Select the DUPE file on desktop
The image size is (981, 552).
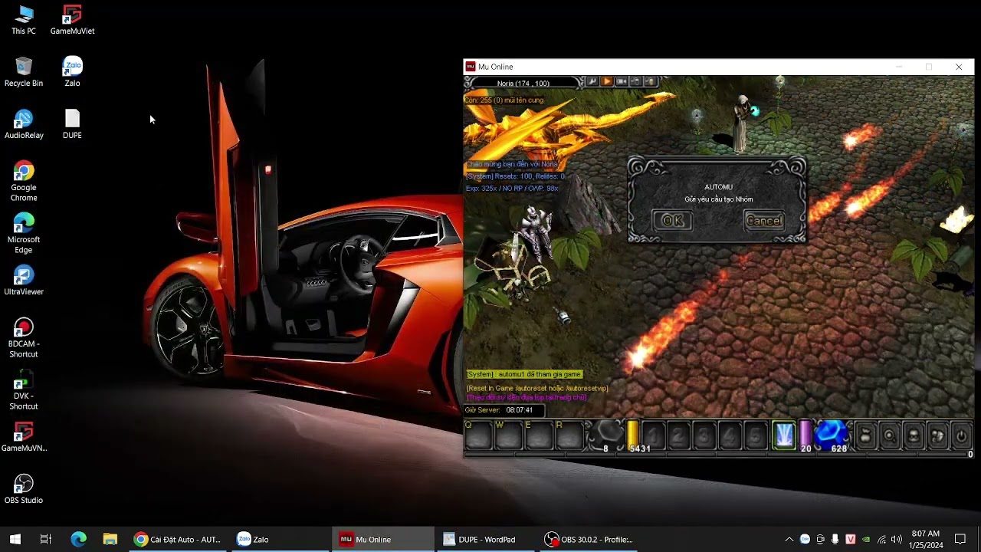[x=72, y=125]
